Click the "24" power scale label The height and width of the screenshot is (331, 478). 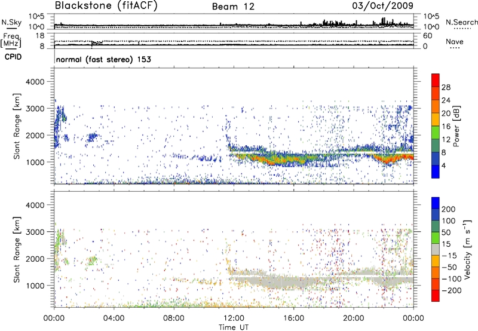tap(446, 100)
